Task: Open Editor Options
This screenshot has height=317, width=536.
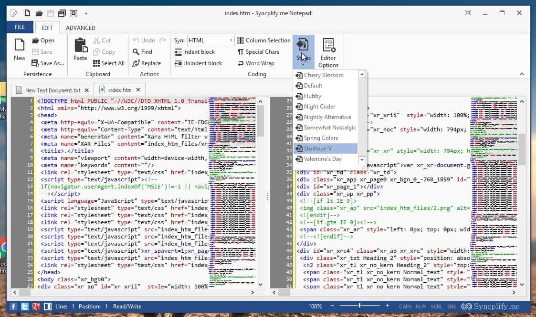Action: click(328, 52)
